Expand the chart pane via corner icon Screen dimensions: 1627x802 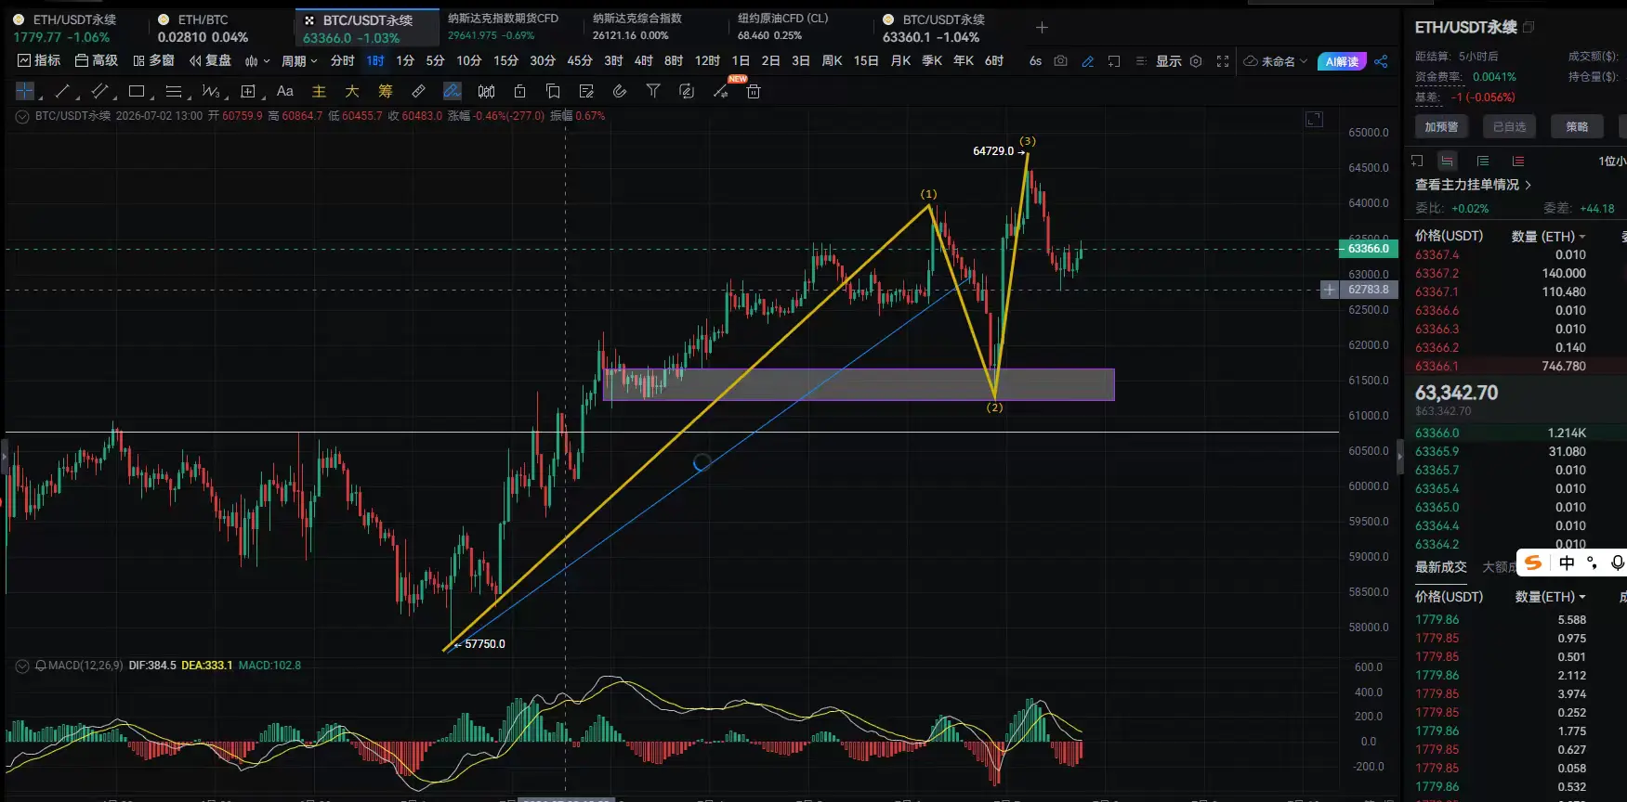click(x=1314, y=119)
